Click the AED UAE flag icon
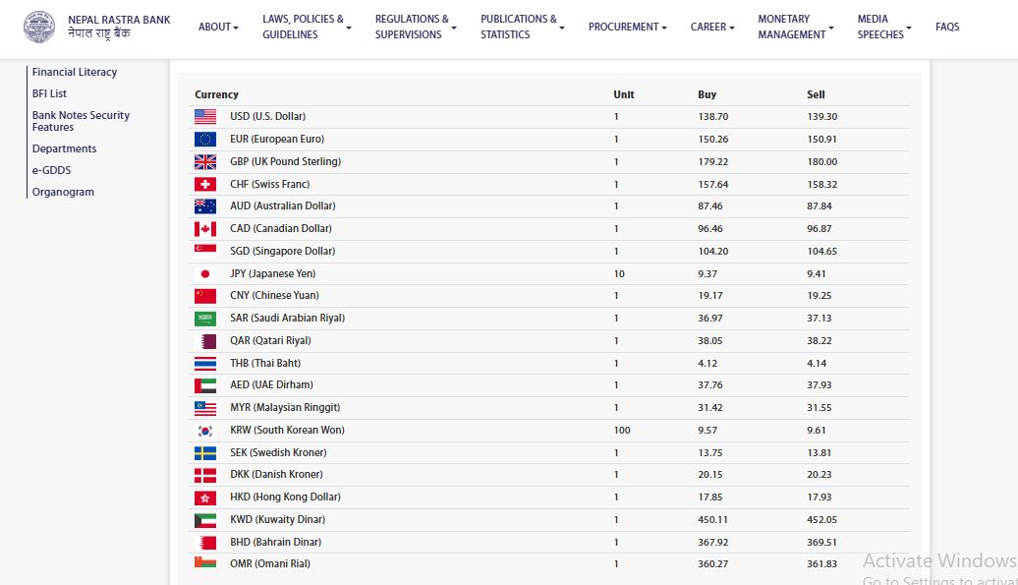This screenshot has width=1018, height=585. click(205, 385)
